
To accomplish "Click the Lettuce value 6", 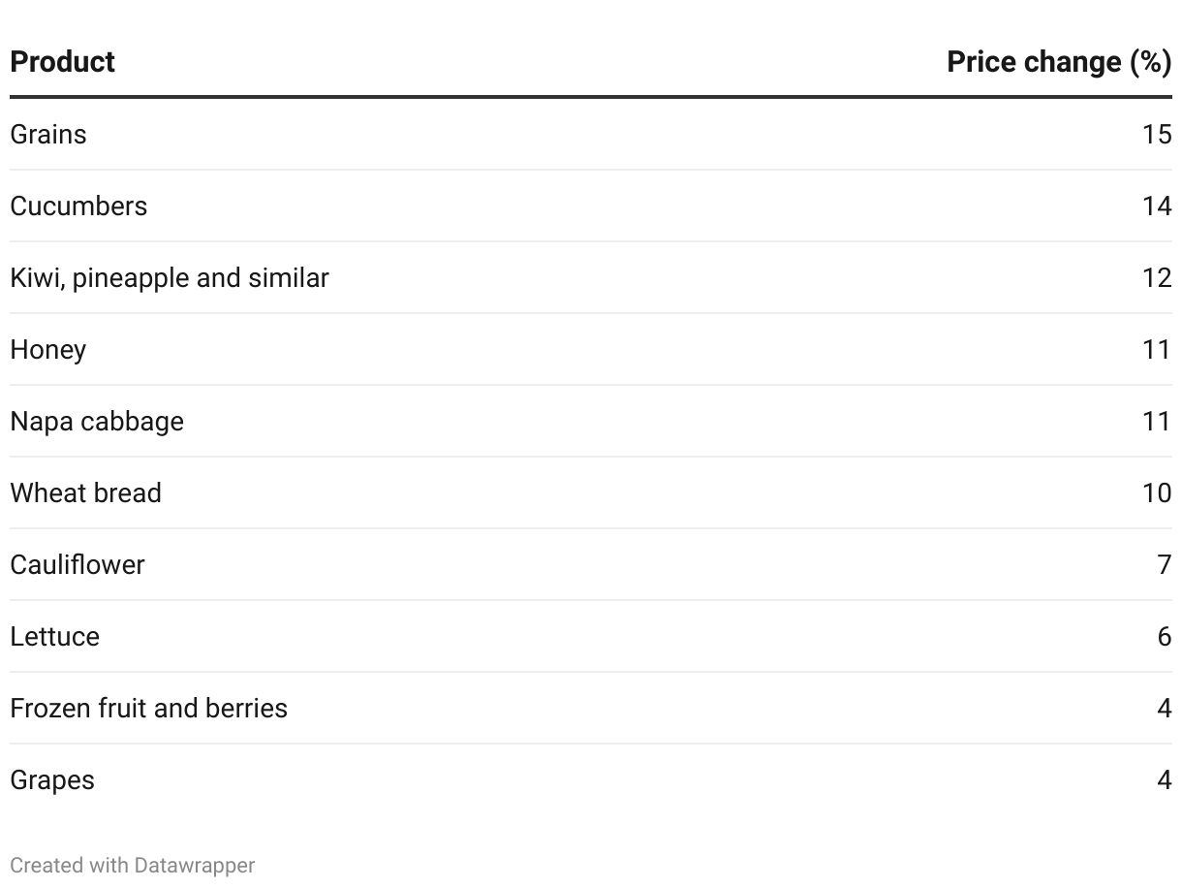I will point(1165,636).
